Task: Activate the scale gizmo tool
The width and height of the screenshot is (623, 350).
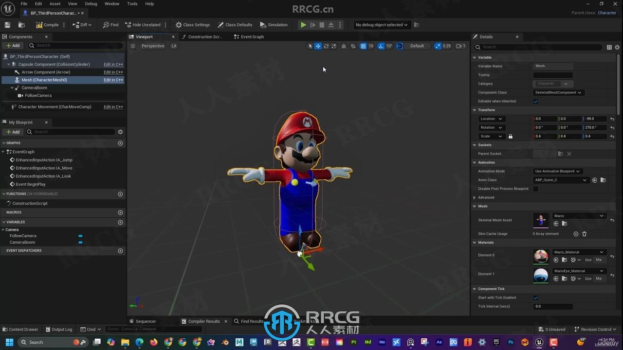Action: coord(334,46)
